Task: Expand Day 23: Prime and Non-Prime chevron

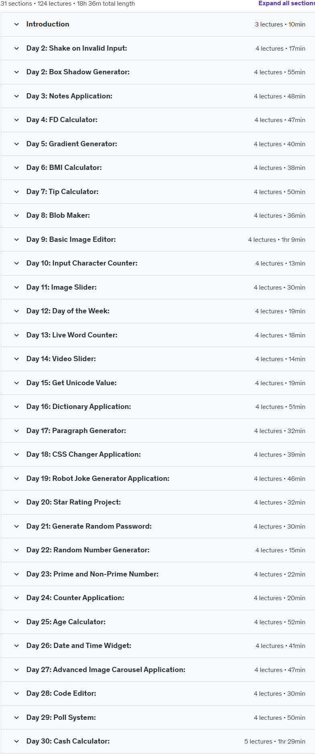Action: [x=16, y=574]
